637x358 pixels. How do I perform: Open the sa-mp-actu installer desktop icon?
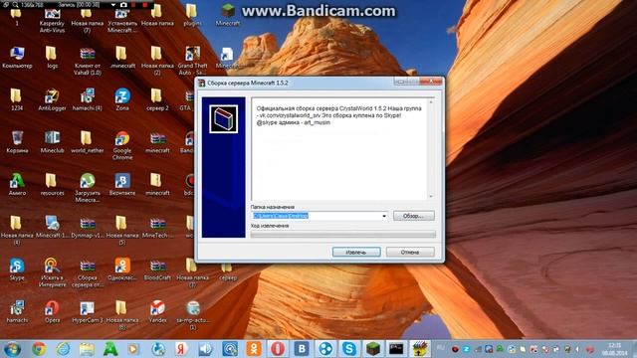point(193,315)
